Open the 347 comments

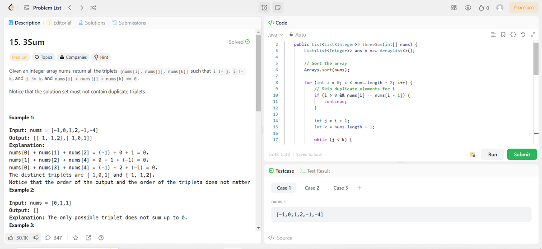coord(54,238)
